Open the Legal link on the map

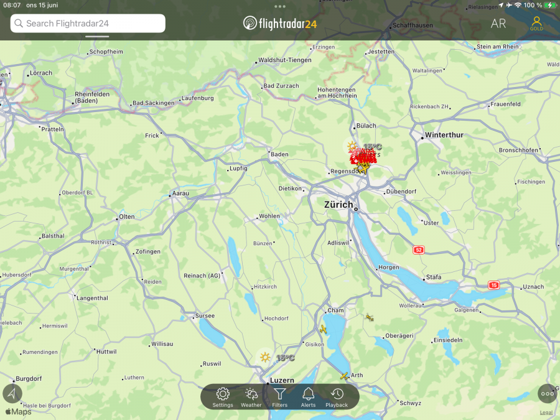click(x=546, y=412)
